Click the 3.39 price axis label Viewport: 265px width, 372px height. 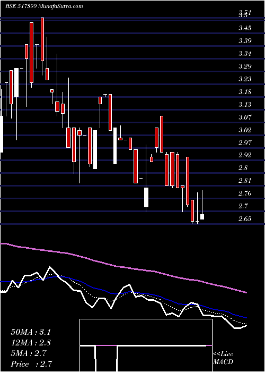coord(245,41)
